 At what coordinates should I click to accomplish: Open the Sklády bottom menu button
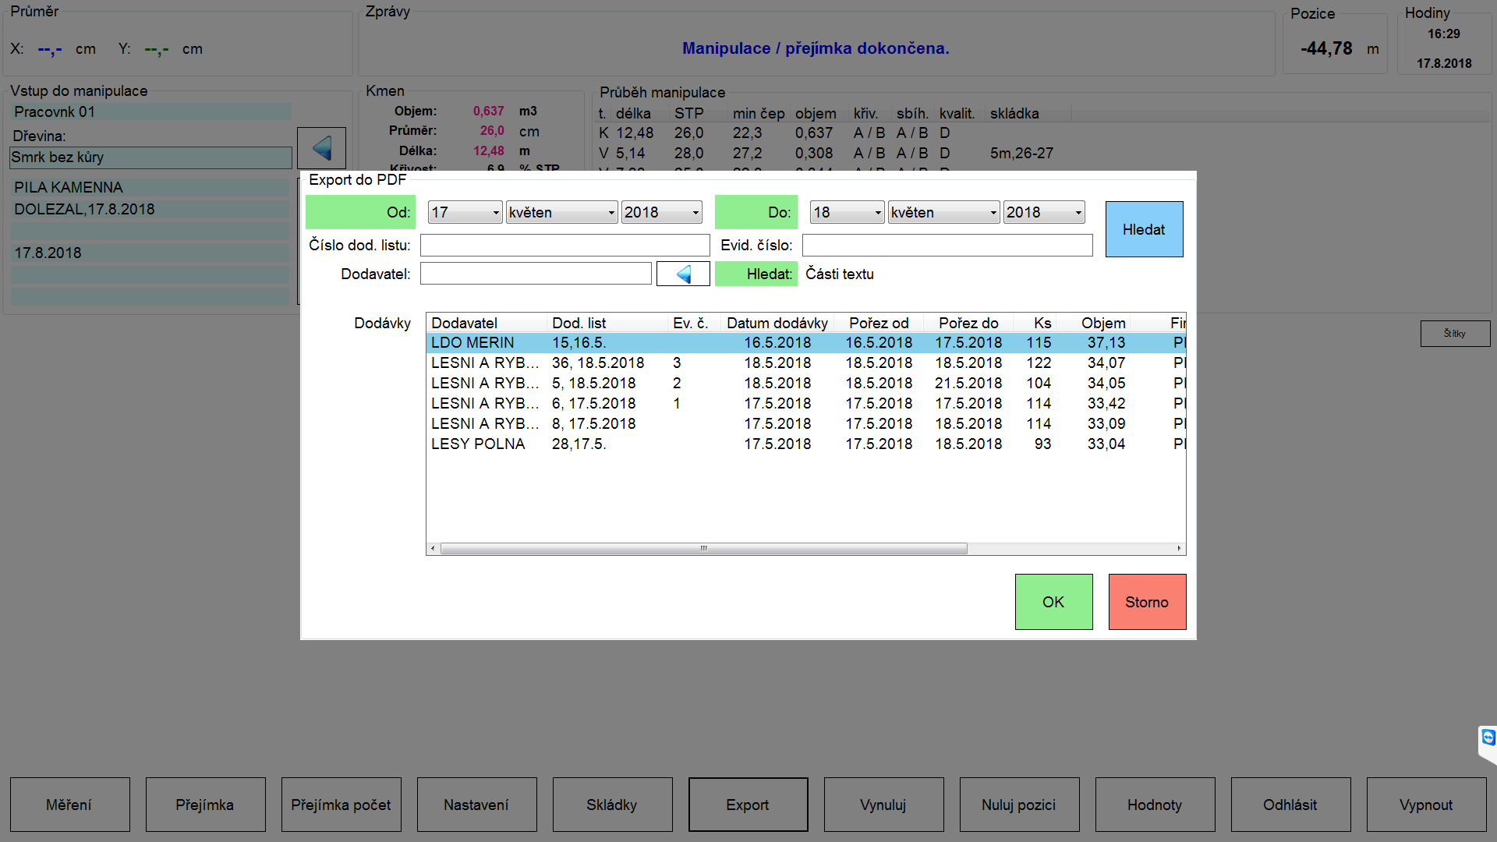[612, 805]
